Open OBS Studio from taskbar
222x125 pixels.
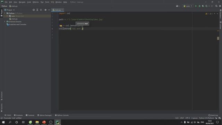click(51, 122)
